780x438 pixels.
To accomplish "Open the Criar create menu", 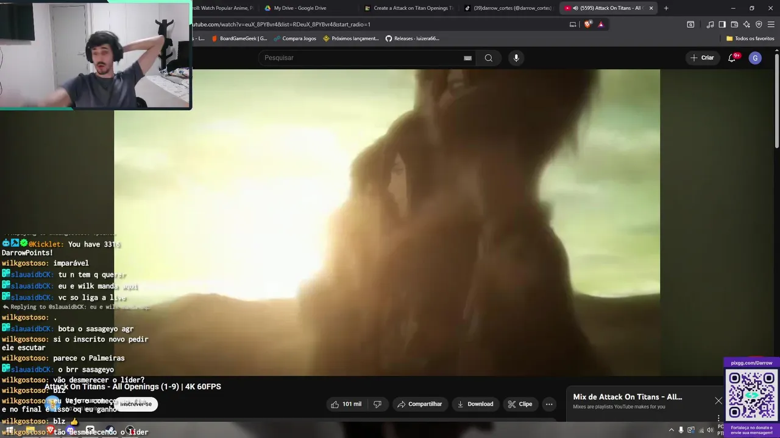I will coord(701,58).
